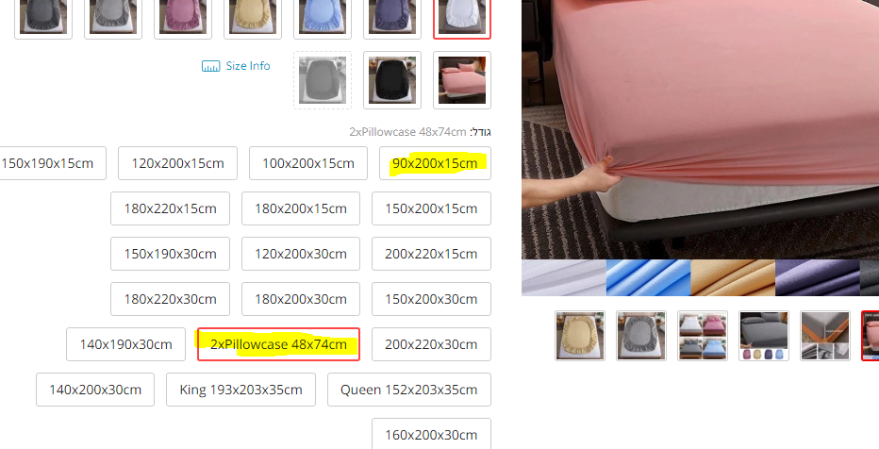Select the black fitted sheet color swatch
879x449 pixels.
pyautogui.click(x=391, y=80)
